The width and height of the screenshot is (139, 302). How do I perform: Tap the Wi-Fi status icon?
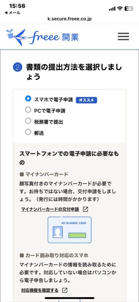tap(120, 9)
